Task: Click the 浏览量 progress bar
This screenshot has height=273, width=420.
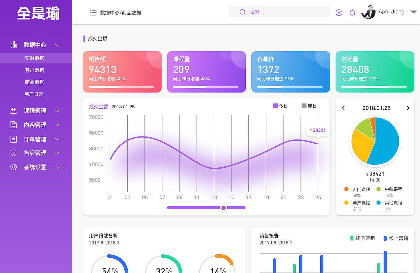Action: pos(374,87)
